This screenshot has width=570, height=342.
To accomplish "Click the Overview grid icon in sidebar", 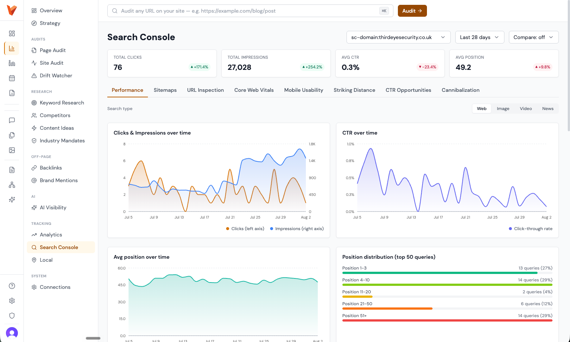I will click(34, 10).
